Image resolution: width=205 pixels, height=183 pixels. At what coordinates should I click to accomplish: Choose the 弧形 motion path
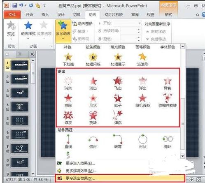[x=93, y=141]
